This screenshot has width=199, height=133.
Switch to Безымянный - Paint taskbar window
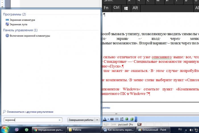pyautogui.click(x=153, y=130)
